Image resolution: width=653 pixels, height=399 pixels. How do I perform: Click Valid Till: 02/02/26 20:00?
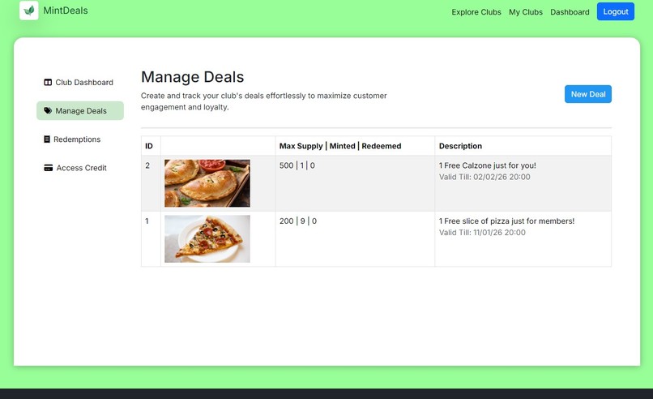point(484,177)
